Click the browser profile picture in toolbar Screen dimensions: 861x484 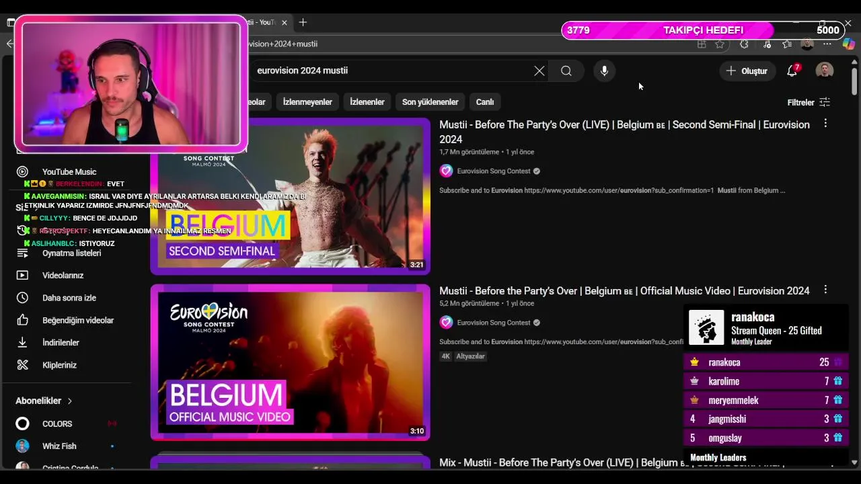point(807,44)
